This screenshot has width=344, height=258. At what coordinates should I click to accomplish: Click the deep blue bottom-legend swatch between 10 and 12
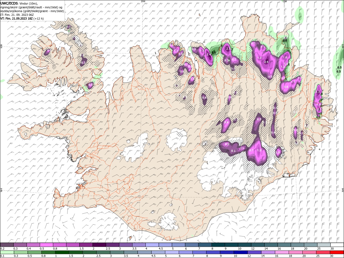[x=240, y=252]
